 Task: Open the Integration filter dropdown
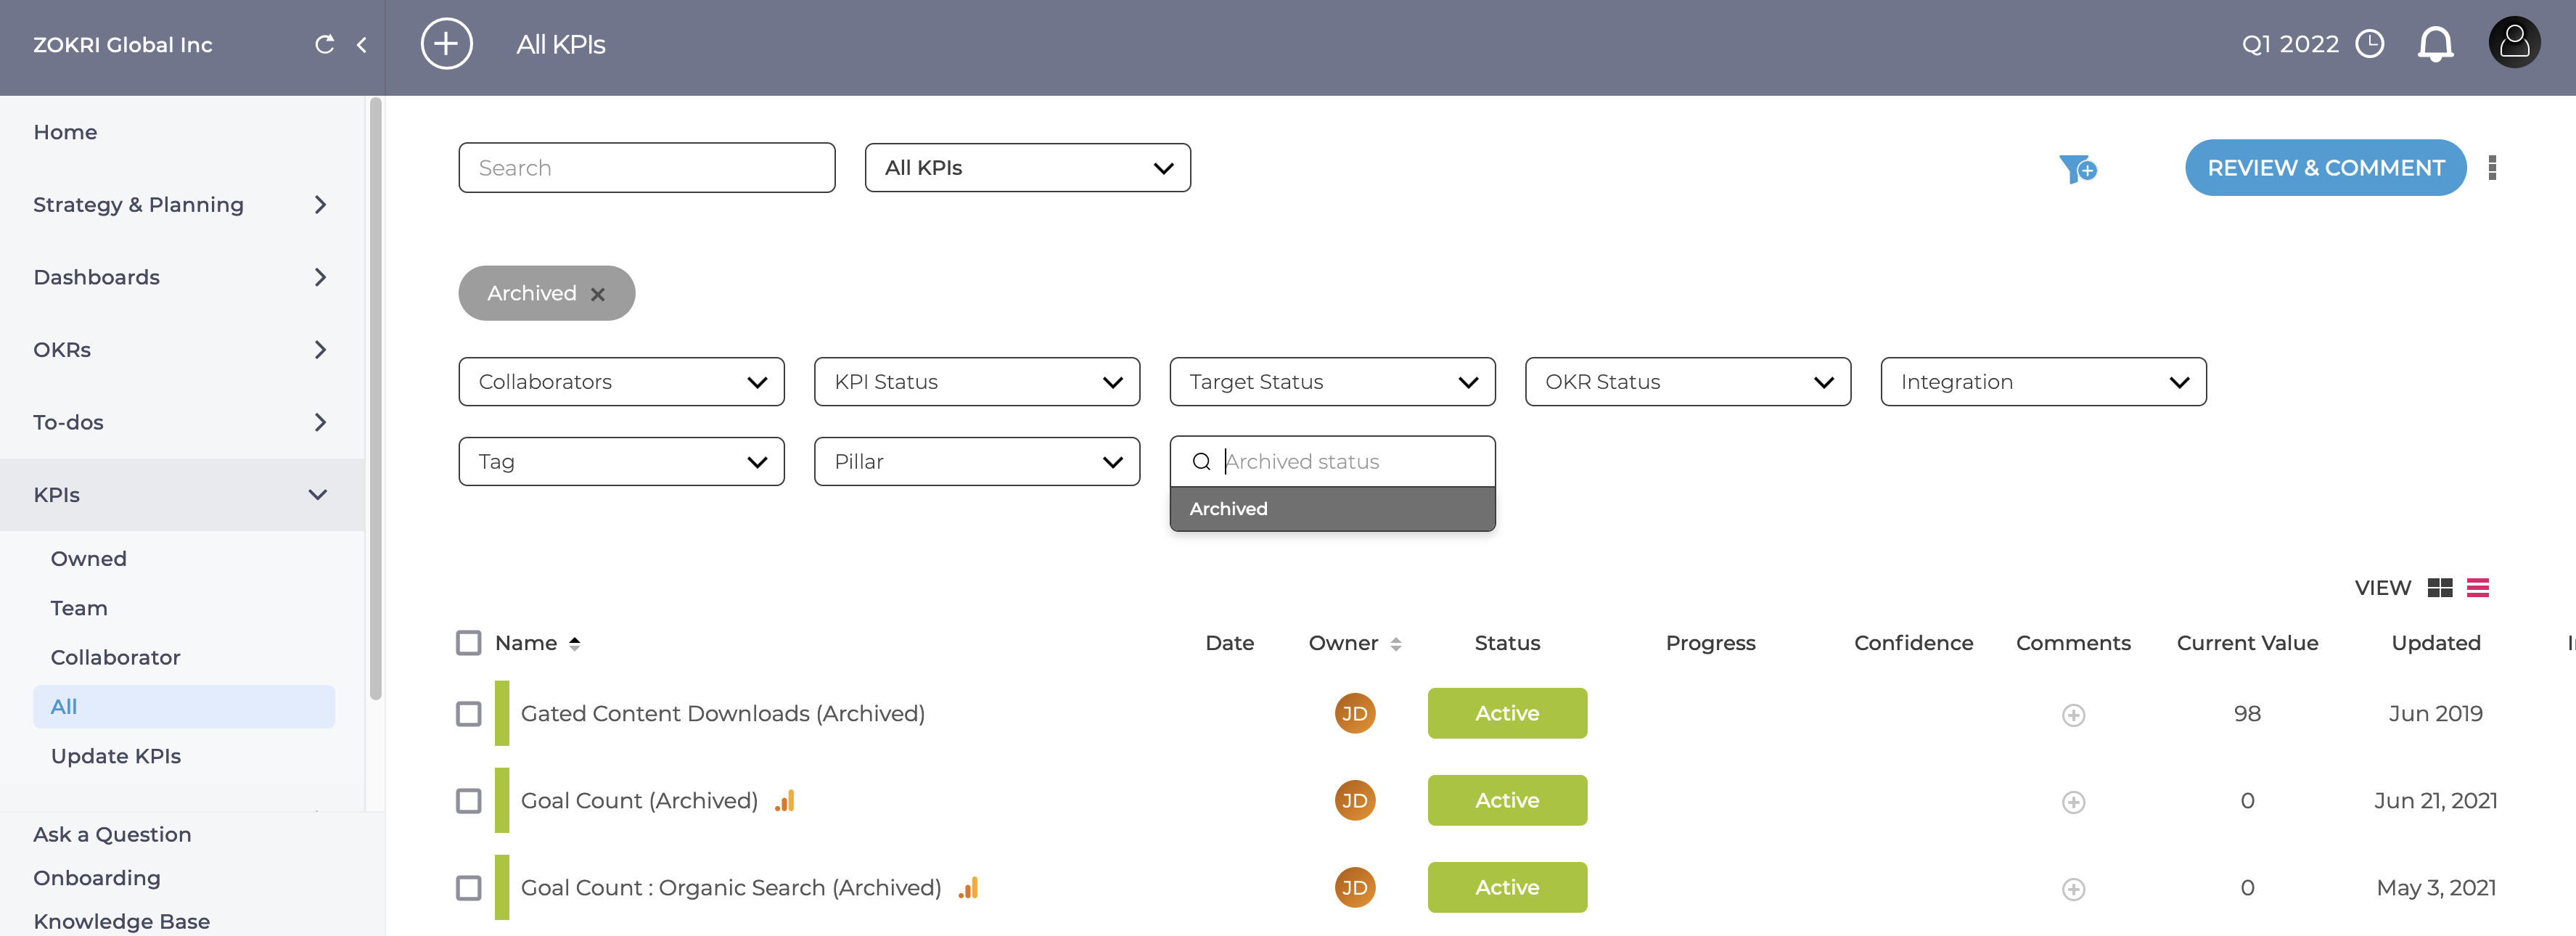2043,382
